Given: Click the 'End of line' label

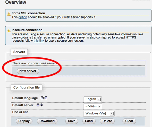Looking at the screenshot, I should pyautogui.click(x=20, y=112).
